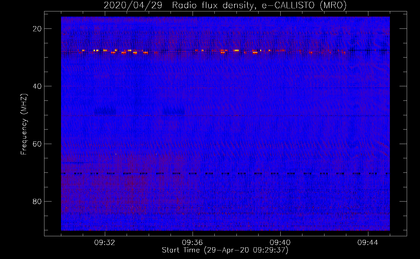The image size is (420, 259).
Task: Click the 40 MHz frequency tick label
Action: 37,86
